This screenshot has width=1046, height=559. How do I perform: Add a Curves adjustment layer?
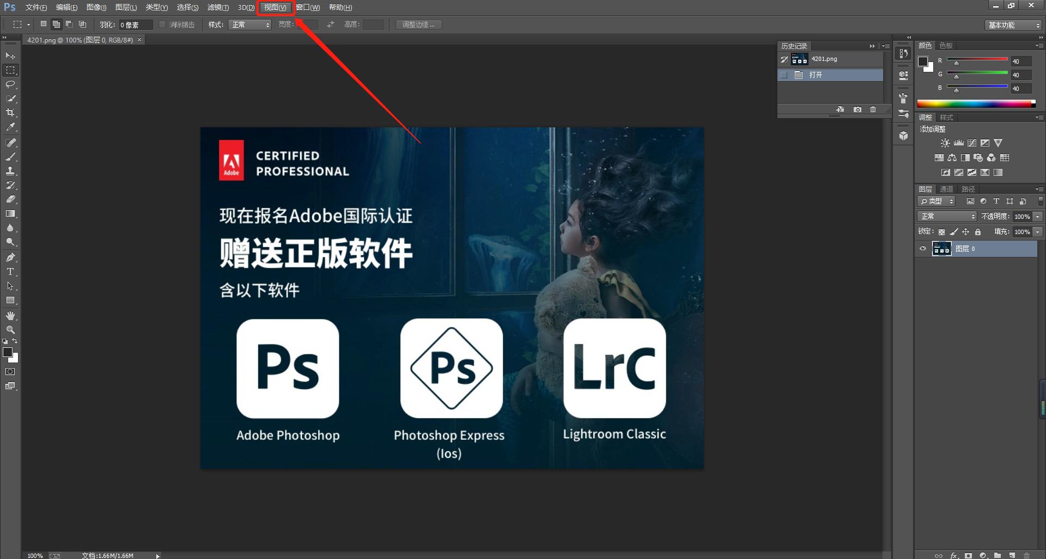click(972, 143)
